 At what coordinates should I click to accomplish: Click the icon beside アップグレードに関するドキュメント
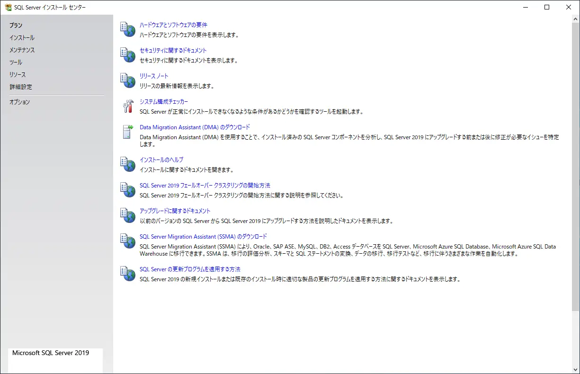[x=128, y=215]
